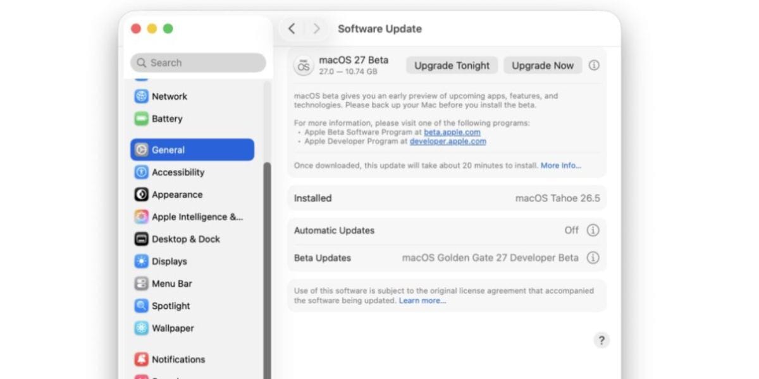Open the help question mark button
The width and height of the screenshot is (759, 379).
pos(602,340)
